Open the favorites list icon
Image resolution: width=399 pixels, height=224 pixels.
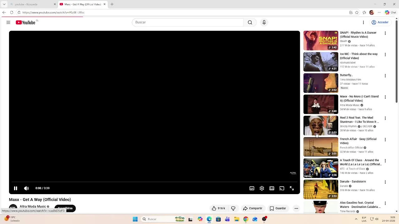(364, 12)
